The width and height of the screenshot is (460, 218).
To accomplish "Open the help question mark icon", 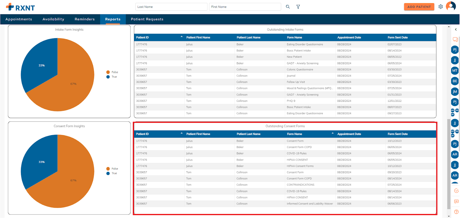I will tap(456, 212).
